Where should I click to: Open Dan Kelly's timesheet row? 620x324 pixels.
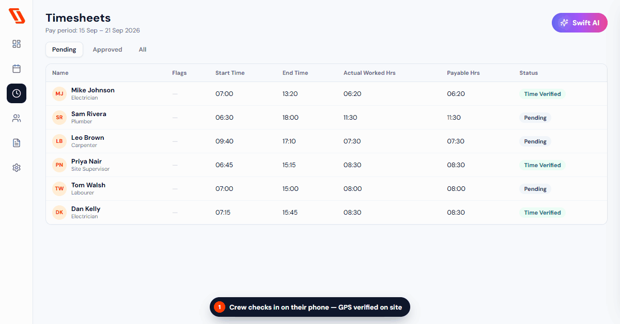(x=327, y=213)
